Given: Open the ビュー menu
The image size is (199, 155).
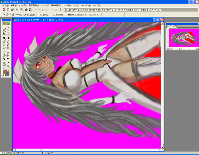Looking at the screenshot, I should (x=76, y=6).
